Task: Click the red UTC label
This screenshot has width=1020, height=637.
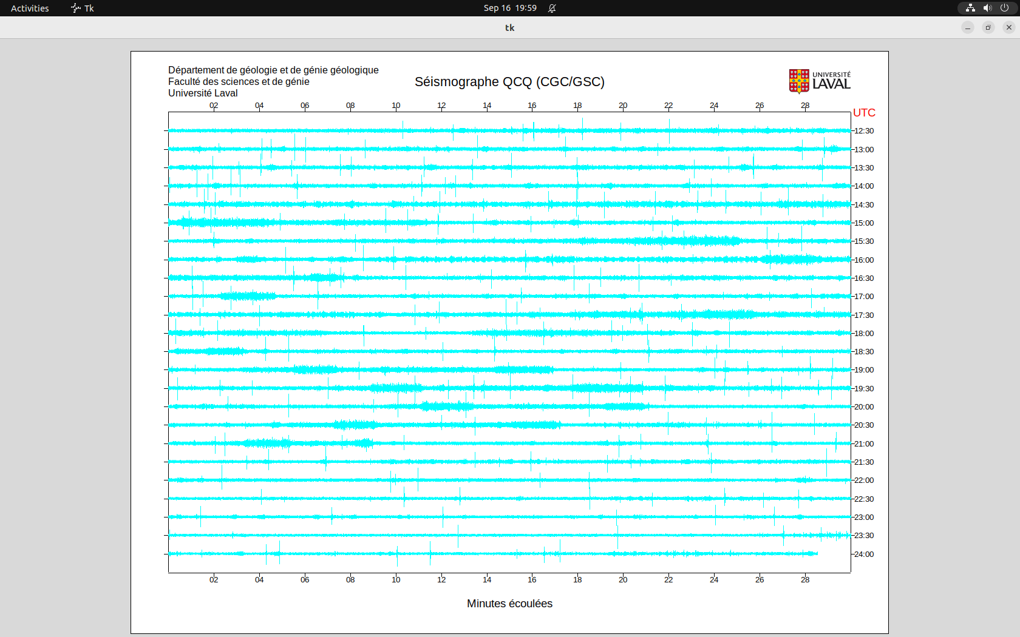Action: tap(864, 113)
